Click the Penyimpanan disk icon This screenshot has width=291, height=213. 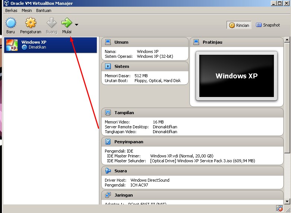[x=108, y=142]
